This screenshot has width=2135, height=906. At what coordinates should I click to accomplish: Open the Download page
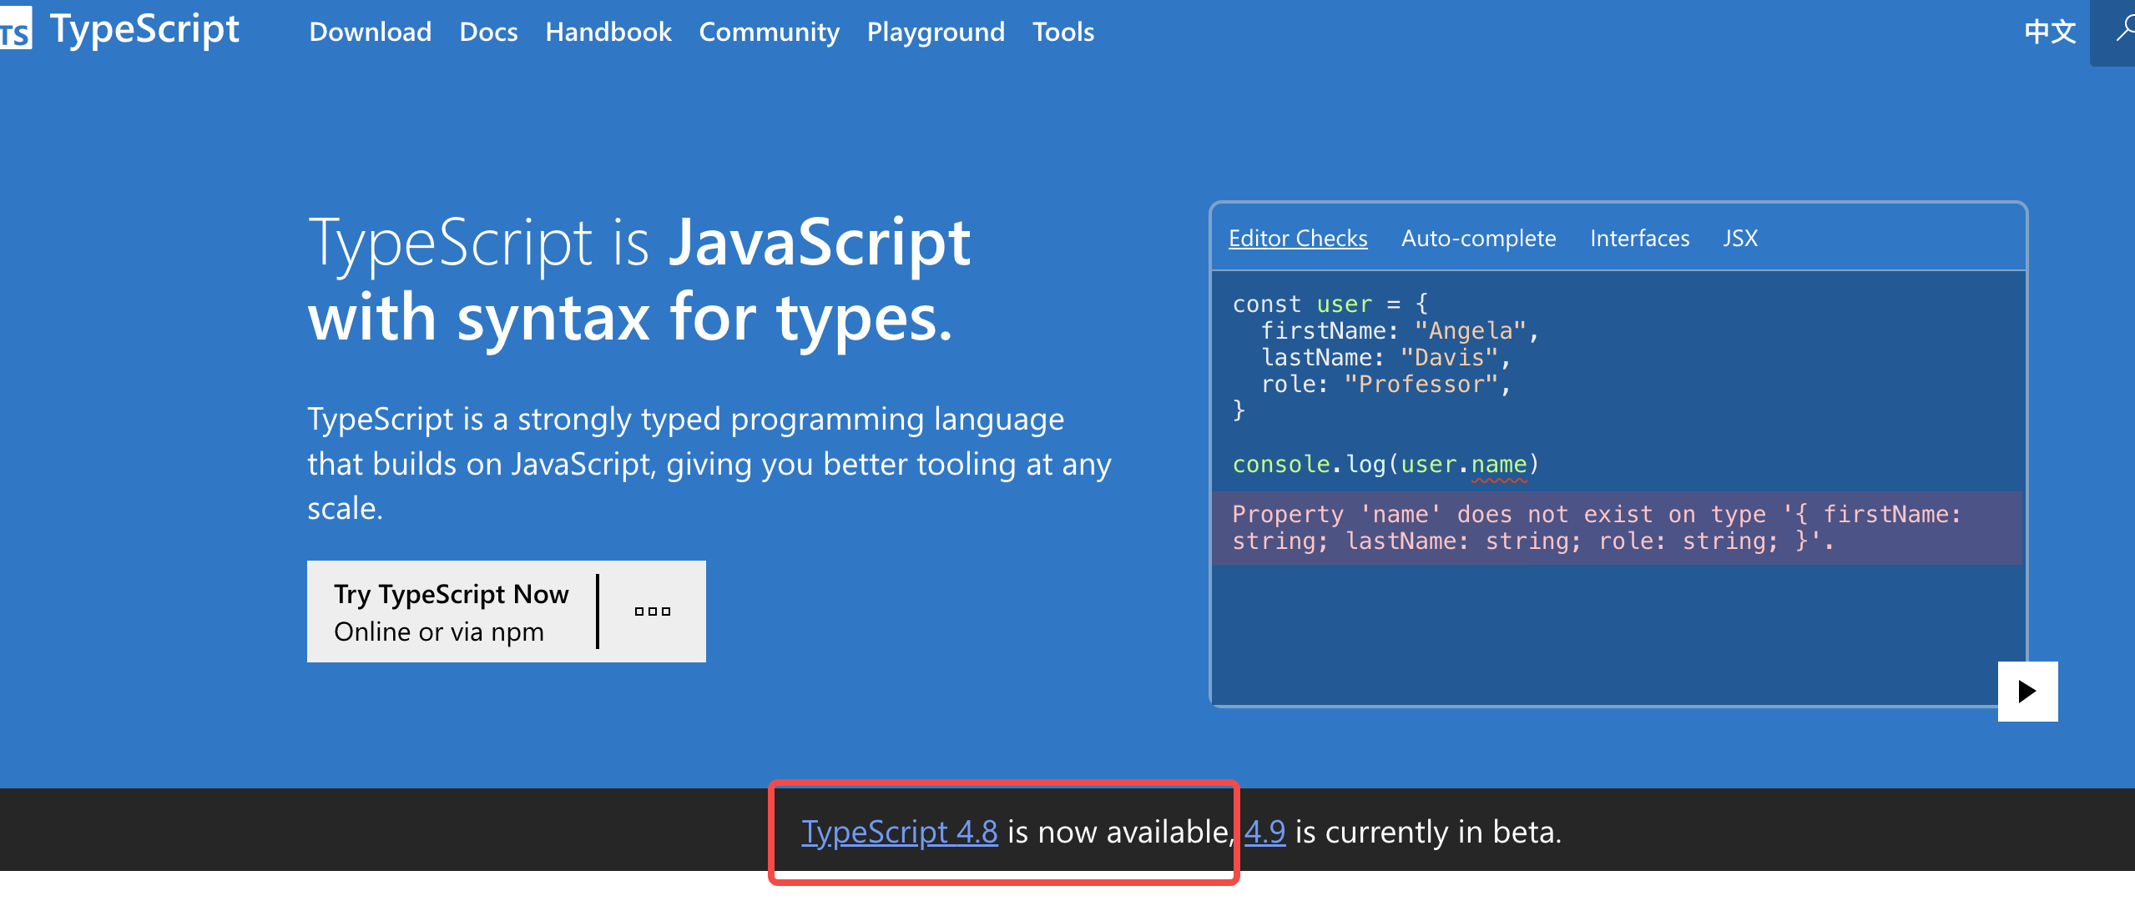coord(370,32)
